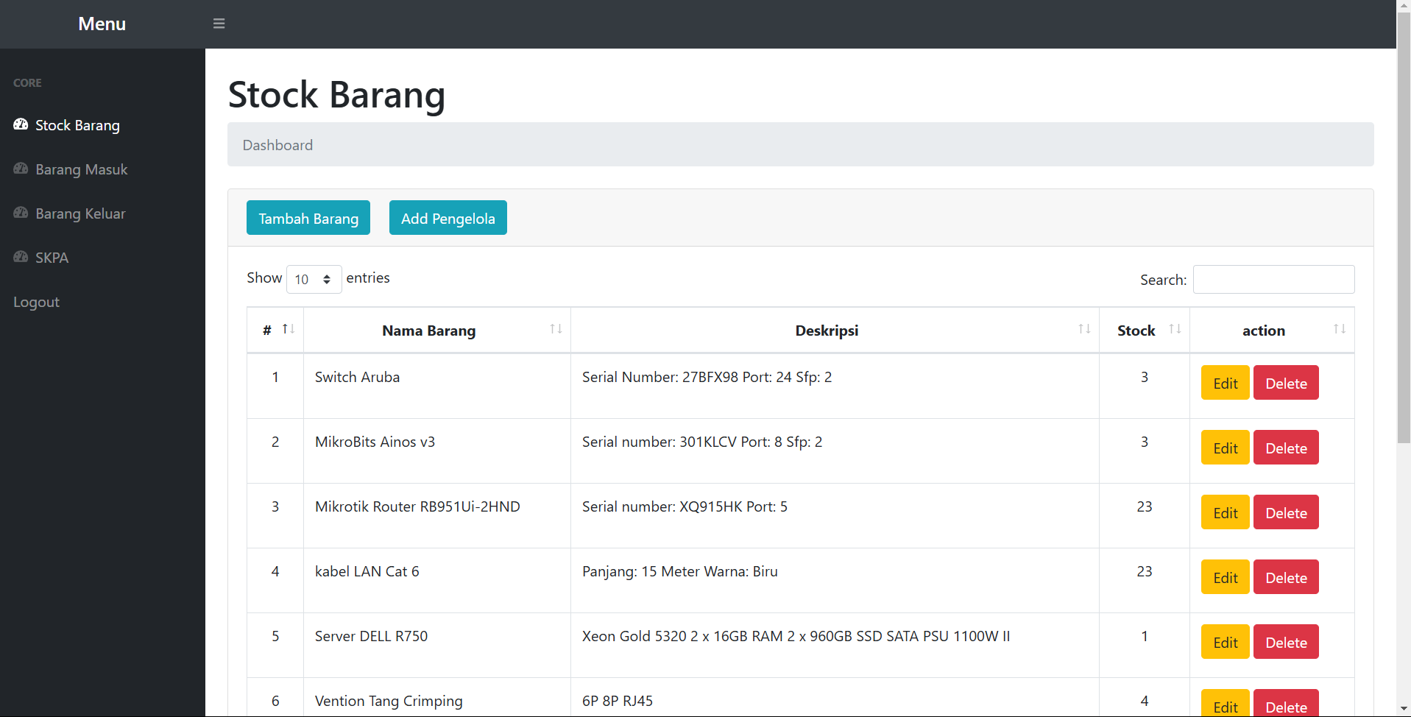Viewport: 1411px width, 717px height.
Task: Toggle sorting on the Deskripsi column
Action: pyautogui.click(x=1084, y=329)
